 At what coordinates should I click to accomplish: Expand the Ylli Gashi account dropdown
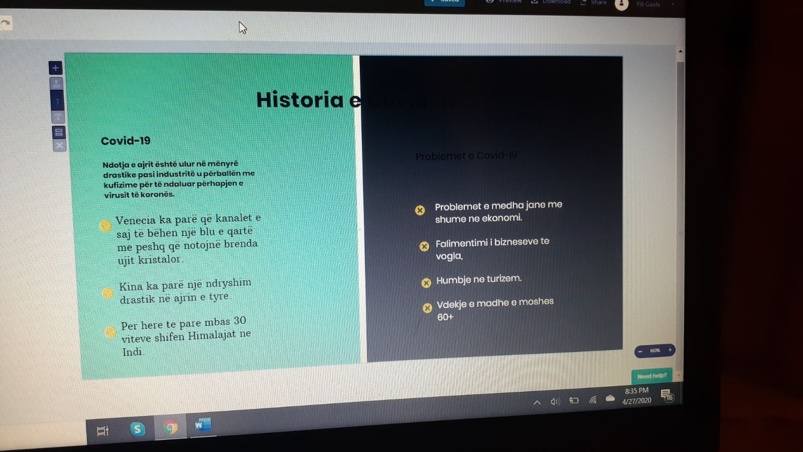point(673,5)
